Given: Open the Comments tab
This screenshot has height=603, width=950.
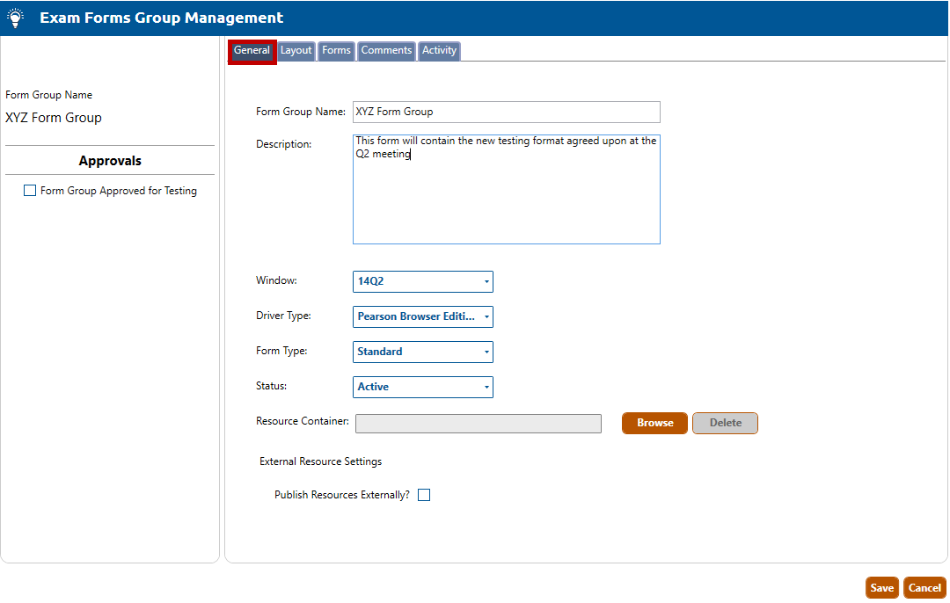Looking at the screenshot, I should 386,51.
